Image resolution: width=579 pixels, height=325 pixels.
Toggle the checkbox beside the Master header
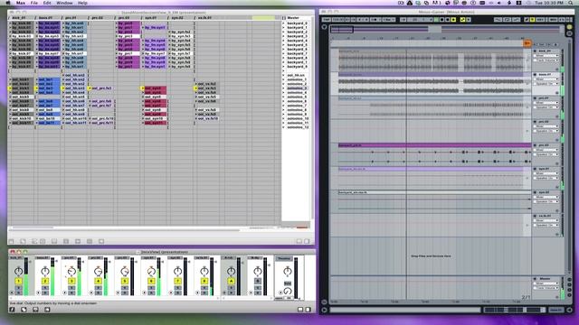[x=284, y=18]
